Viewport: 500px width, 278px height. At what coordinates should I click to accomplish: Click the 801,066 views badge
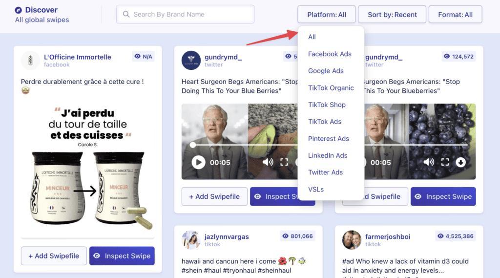click(297, 236)
